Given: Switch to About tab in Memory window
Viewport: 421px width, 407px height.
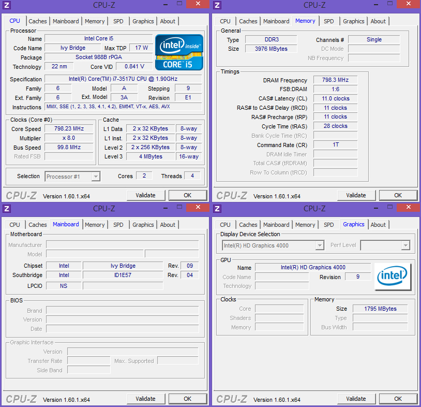Looking at the screenshot, I should [378, 21].
